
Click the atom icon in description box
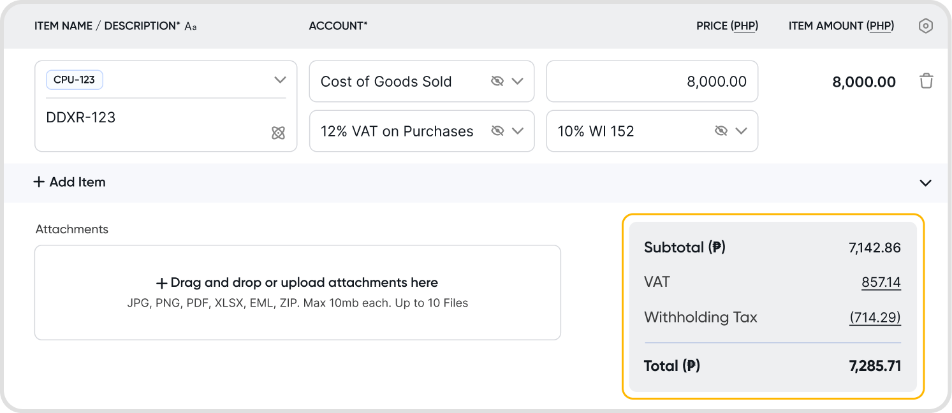pyautogui.click(x=278, y=133)
